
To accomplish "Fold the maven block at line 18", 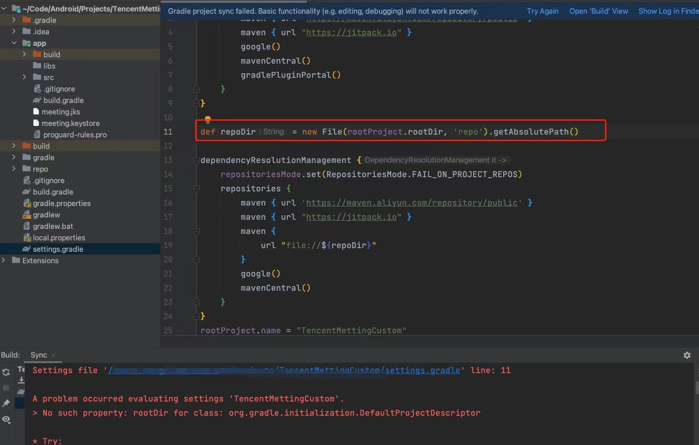I will pyautogui.click(x=196, y=231).
